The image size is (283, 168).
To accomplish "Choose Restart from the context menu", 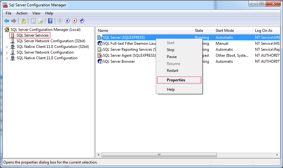I will (179, 71).
